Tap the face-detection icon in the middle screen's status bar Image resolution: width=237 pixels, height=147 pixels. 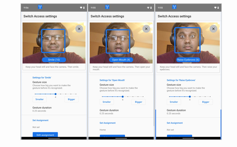tap(107, 7)
